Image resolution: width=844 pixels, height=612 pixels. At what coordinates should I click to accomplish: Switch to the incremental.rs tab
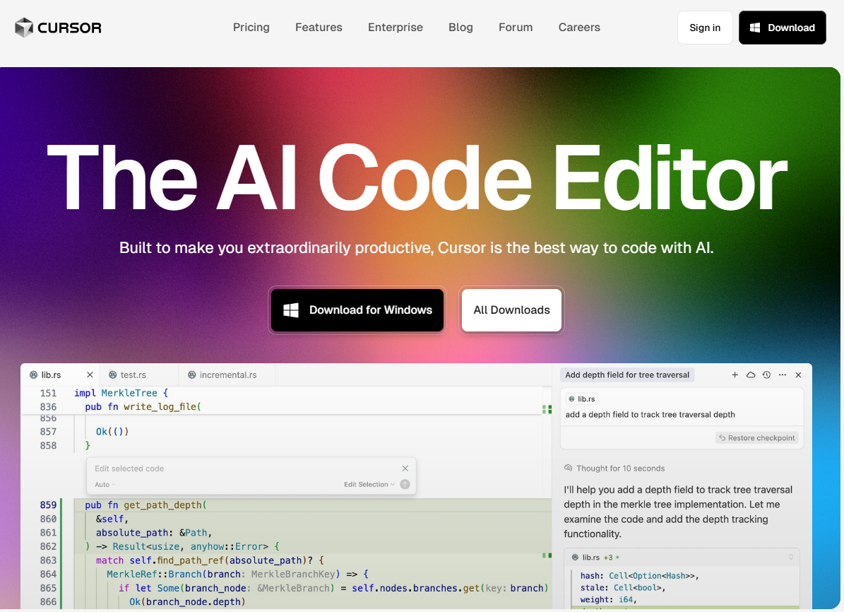tap(228, 375)
